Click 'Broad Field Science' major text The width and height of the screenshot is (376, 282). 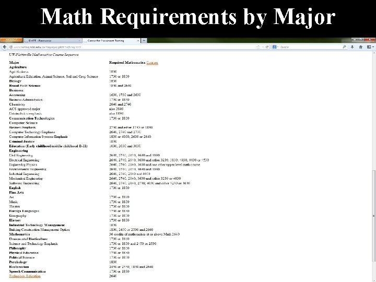point(25,86)
